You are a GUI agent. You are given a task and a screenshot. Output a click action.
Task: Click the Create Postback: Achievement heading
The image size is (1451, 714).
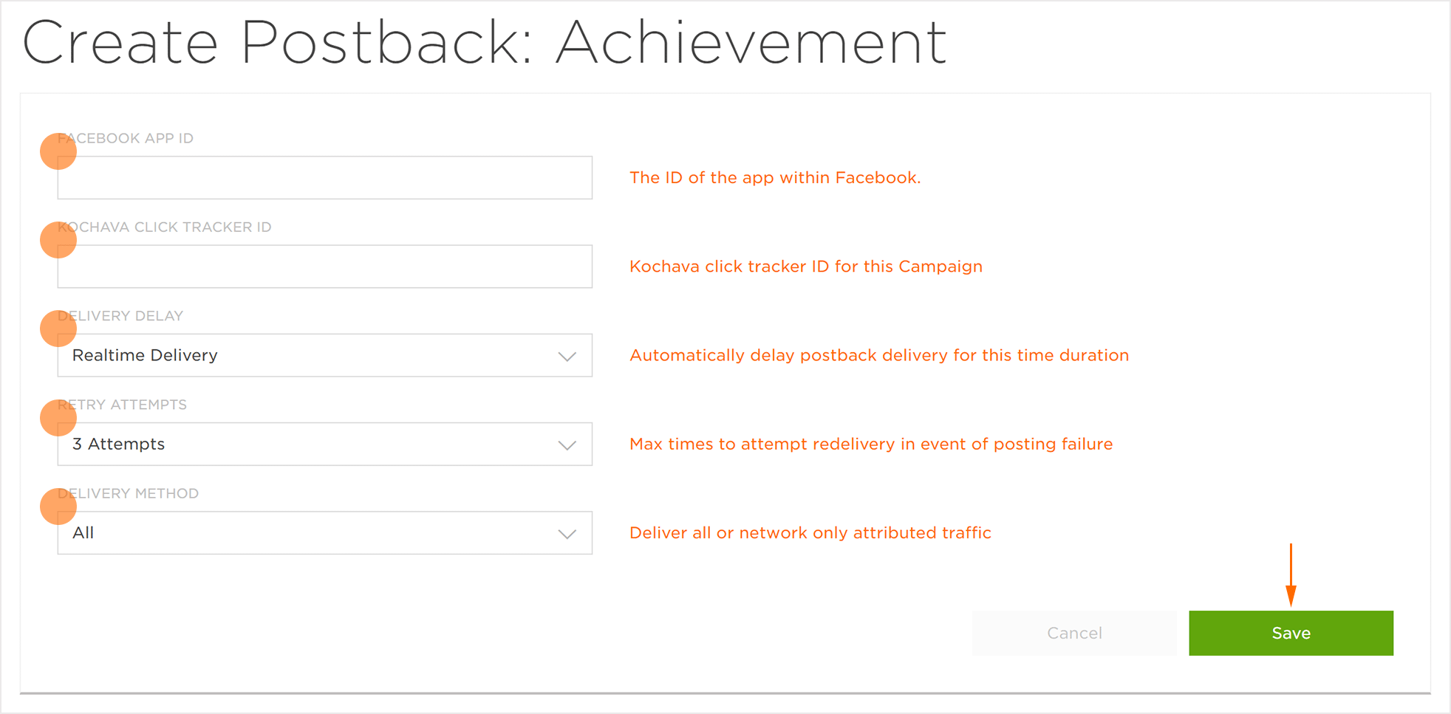click(484, 43)
